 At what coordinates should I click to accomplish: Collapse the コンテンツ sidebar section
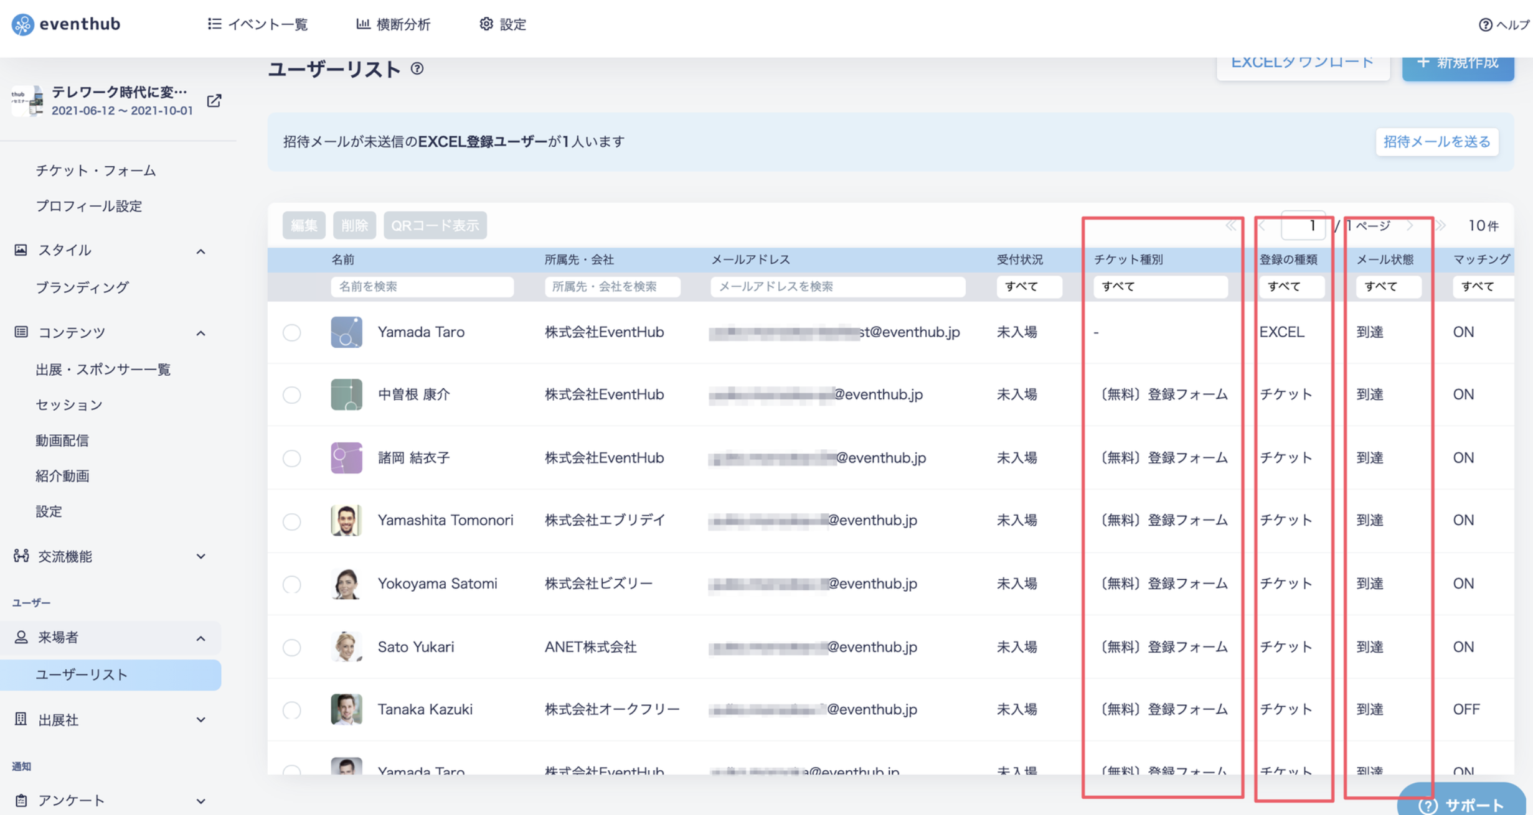click(200, 333)
